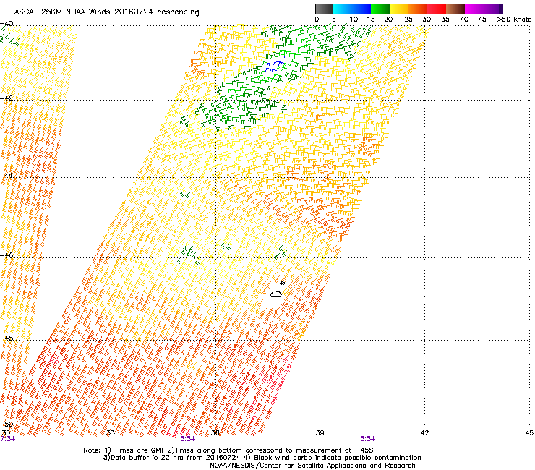Select the green 15-20 knots color bar segment
This screenshot has width=535, height=470.
[x=380, y=9]
